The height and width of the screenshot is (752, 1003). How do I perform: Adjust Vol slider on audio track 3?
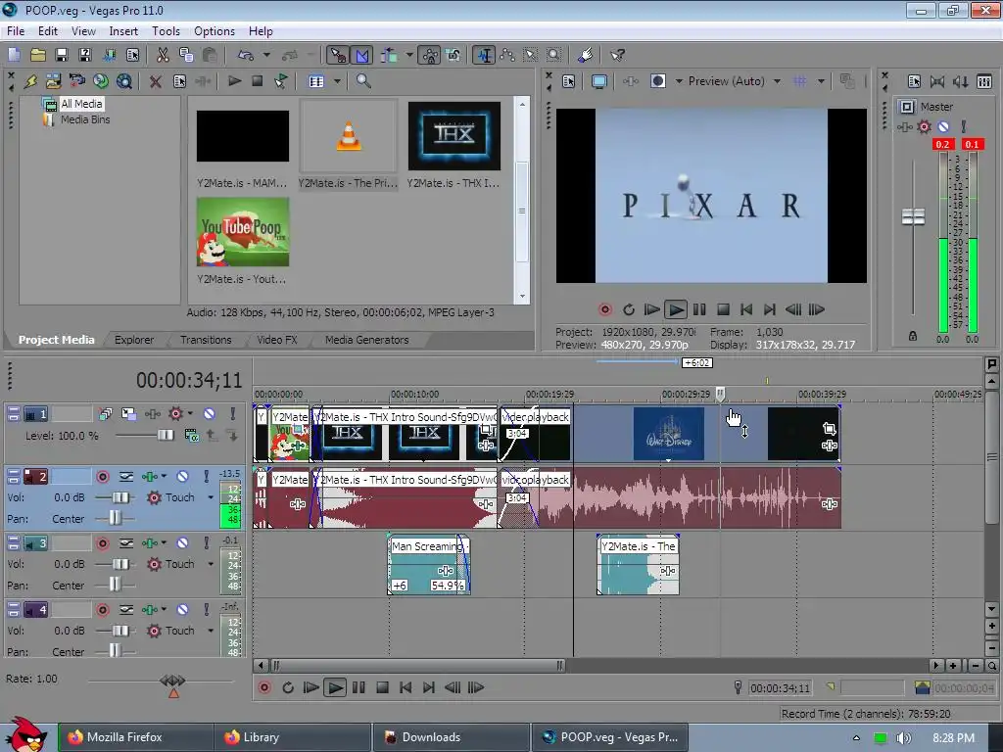coord(120,564)
